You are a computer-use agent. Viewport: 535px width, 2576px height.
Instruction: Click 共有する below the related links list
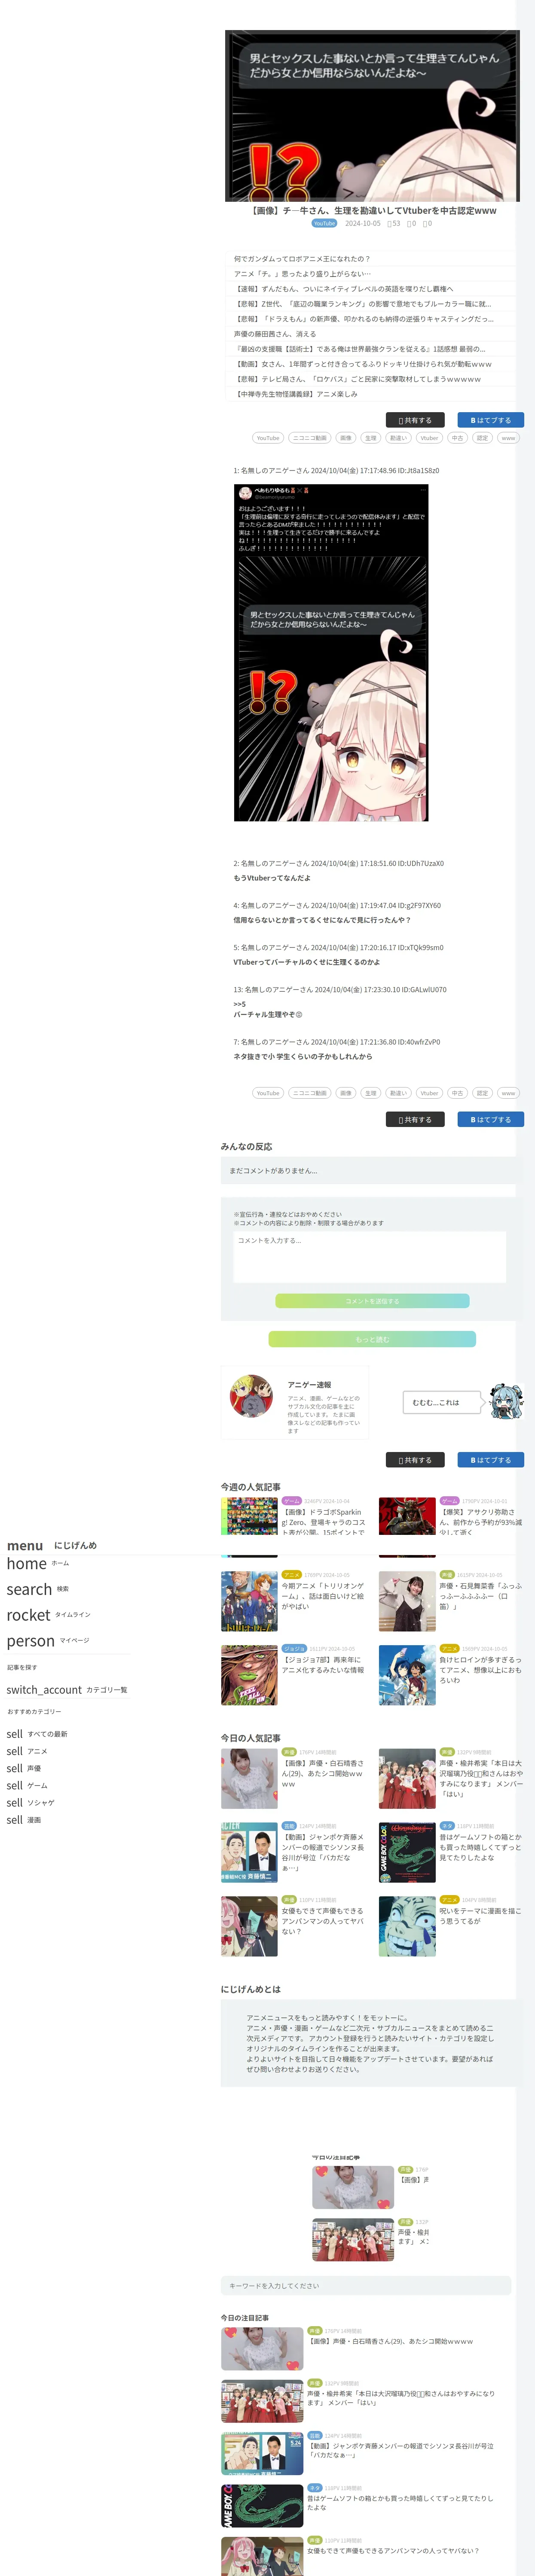point(415,420)
